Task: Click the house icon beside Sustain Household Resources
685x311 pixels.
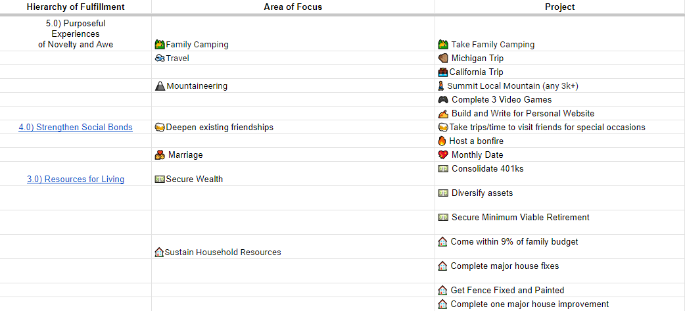Action: coord(158,252)
